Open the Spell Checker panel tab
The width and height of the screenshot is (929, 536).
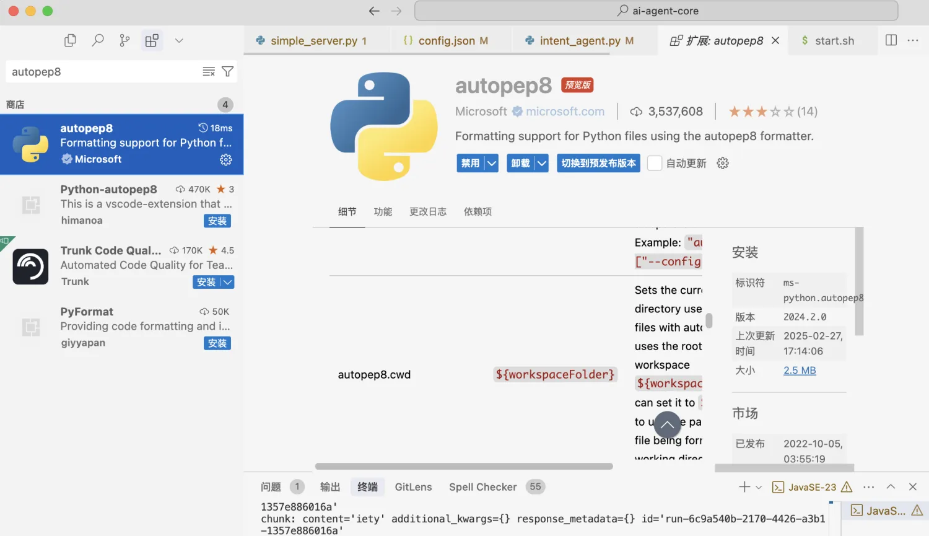483,487
